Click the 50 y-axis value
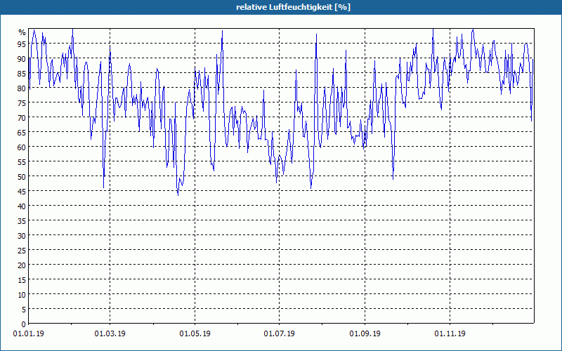The image size is (562, 351). (x=22, y=176)
